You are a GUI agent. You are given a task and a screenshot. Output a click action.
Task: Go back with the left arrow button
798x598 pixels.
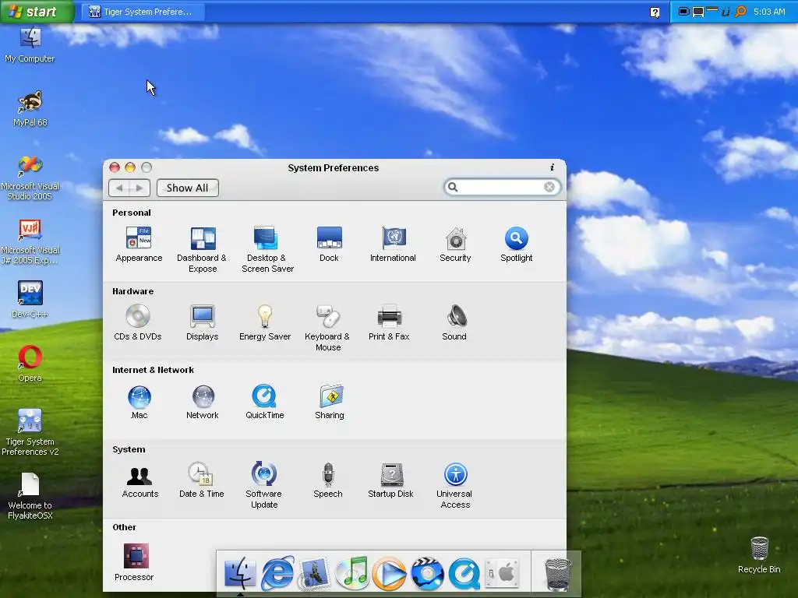point(119,188)
